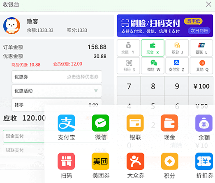The height and width of the screenshot is (183, 215).
Task: Click the 抹零 rounding amount field
Action: (x=57, y=105)
